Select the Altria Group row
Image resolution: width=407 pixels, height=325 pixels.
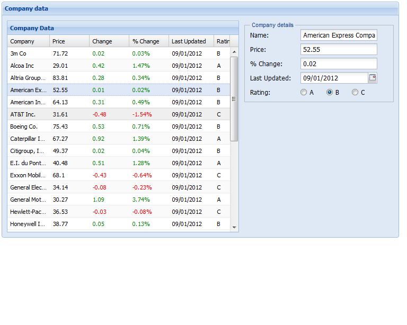[x=119, y=78]
